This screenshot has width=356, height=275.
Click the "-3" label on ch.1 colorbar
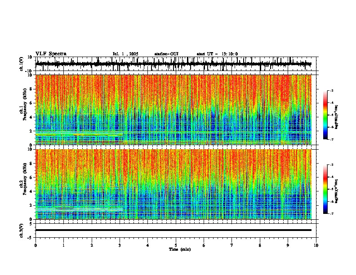[x=331, y=90]
